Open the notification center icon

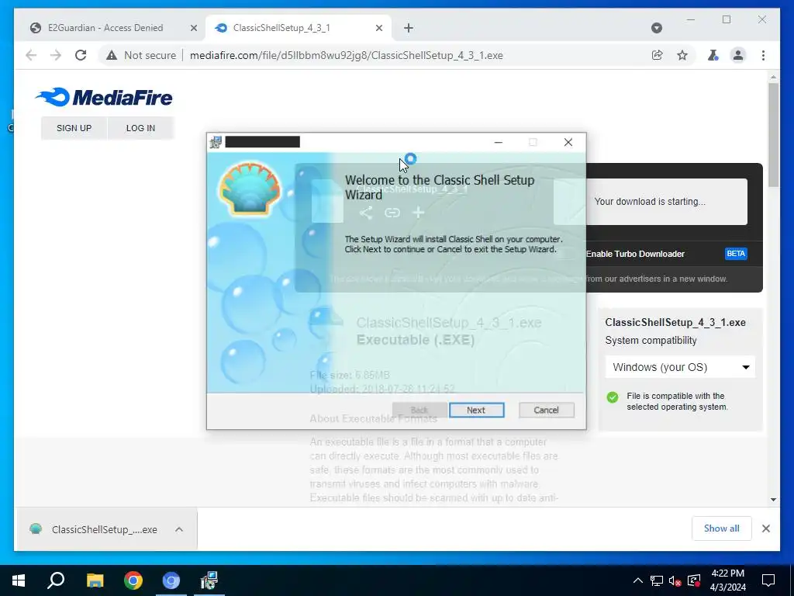click(x=768, y=580)
